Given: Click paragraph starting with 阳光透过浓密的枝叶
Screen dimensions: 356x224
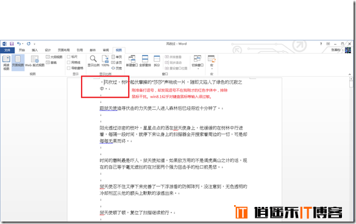Looking at the screenshot, I should click(x=173, y=134).
